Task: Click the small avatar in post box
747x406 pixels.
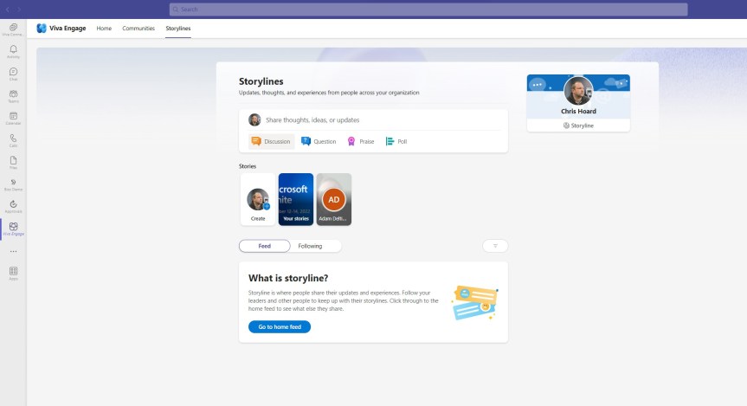Action: pyautogui.click(x=254, y=119)
